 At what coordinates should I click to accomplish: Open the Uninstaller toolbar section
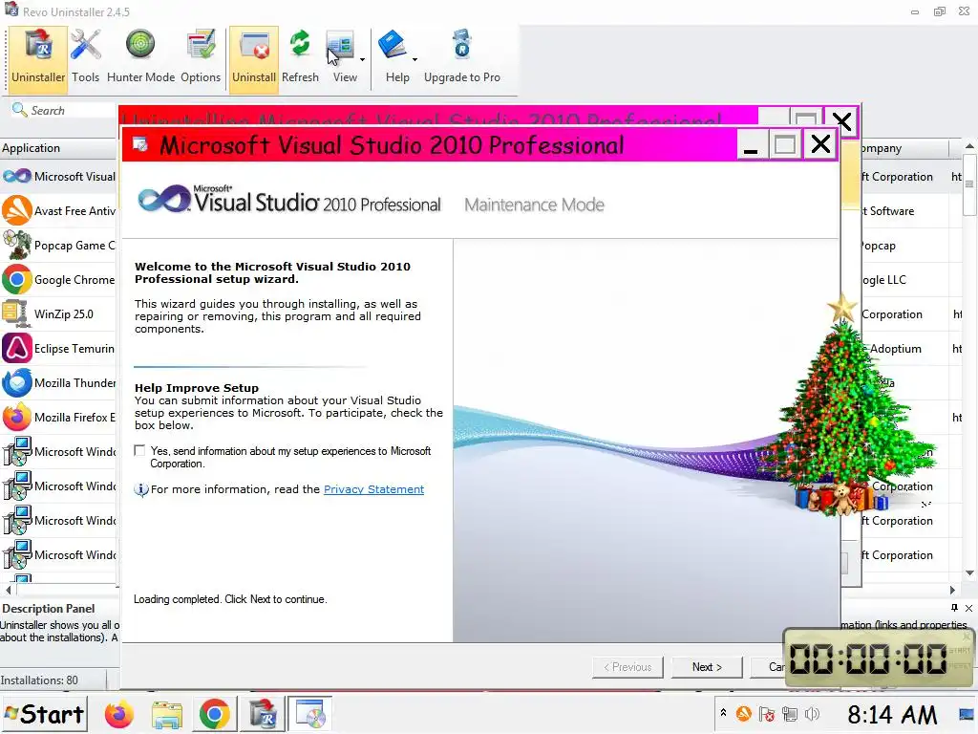pyautogui.click(x=38, y=57)
